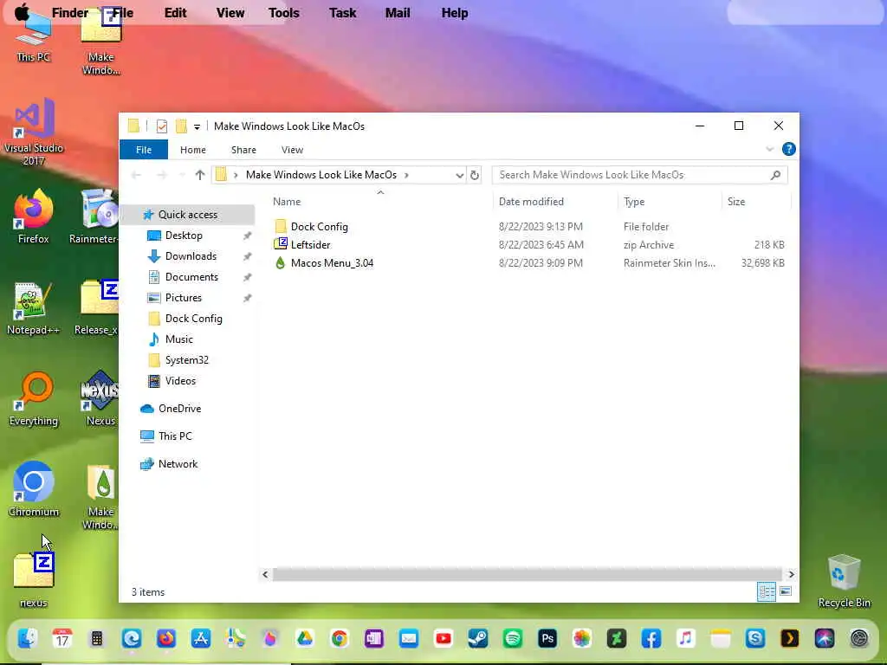
Task: Open Plex icon in the dock
Action: click(790, 638)
